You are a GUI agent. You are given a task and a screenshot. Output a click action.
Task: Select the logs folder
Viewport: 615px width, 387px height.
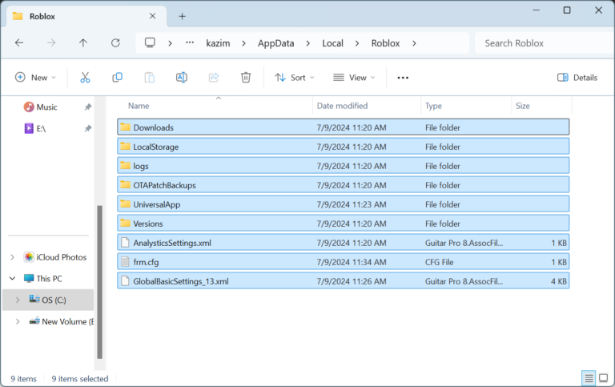coord(344,166)
